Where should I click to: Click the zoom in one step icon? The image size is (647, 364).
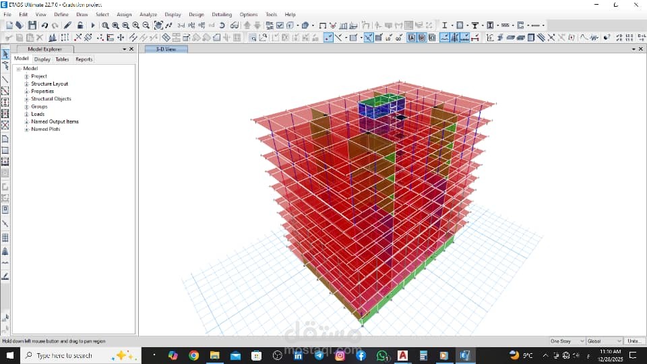pos(135,25)
